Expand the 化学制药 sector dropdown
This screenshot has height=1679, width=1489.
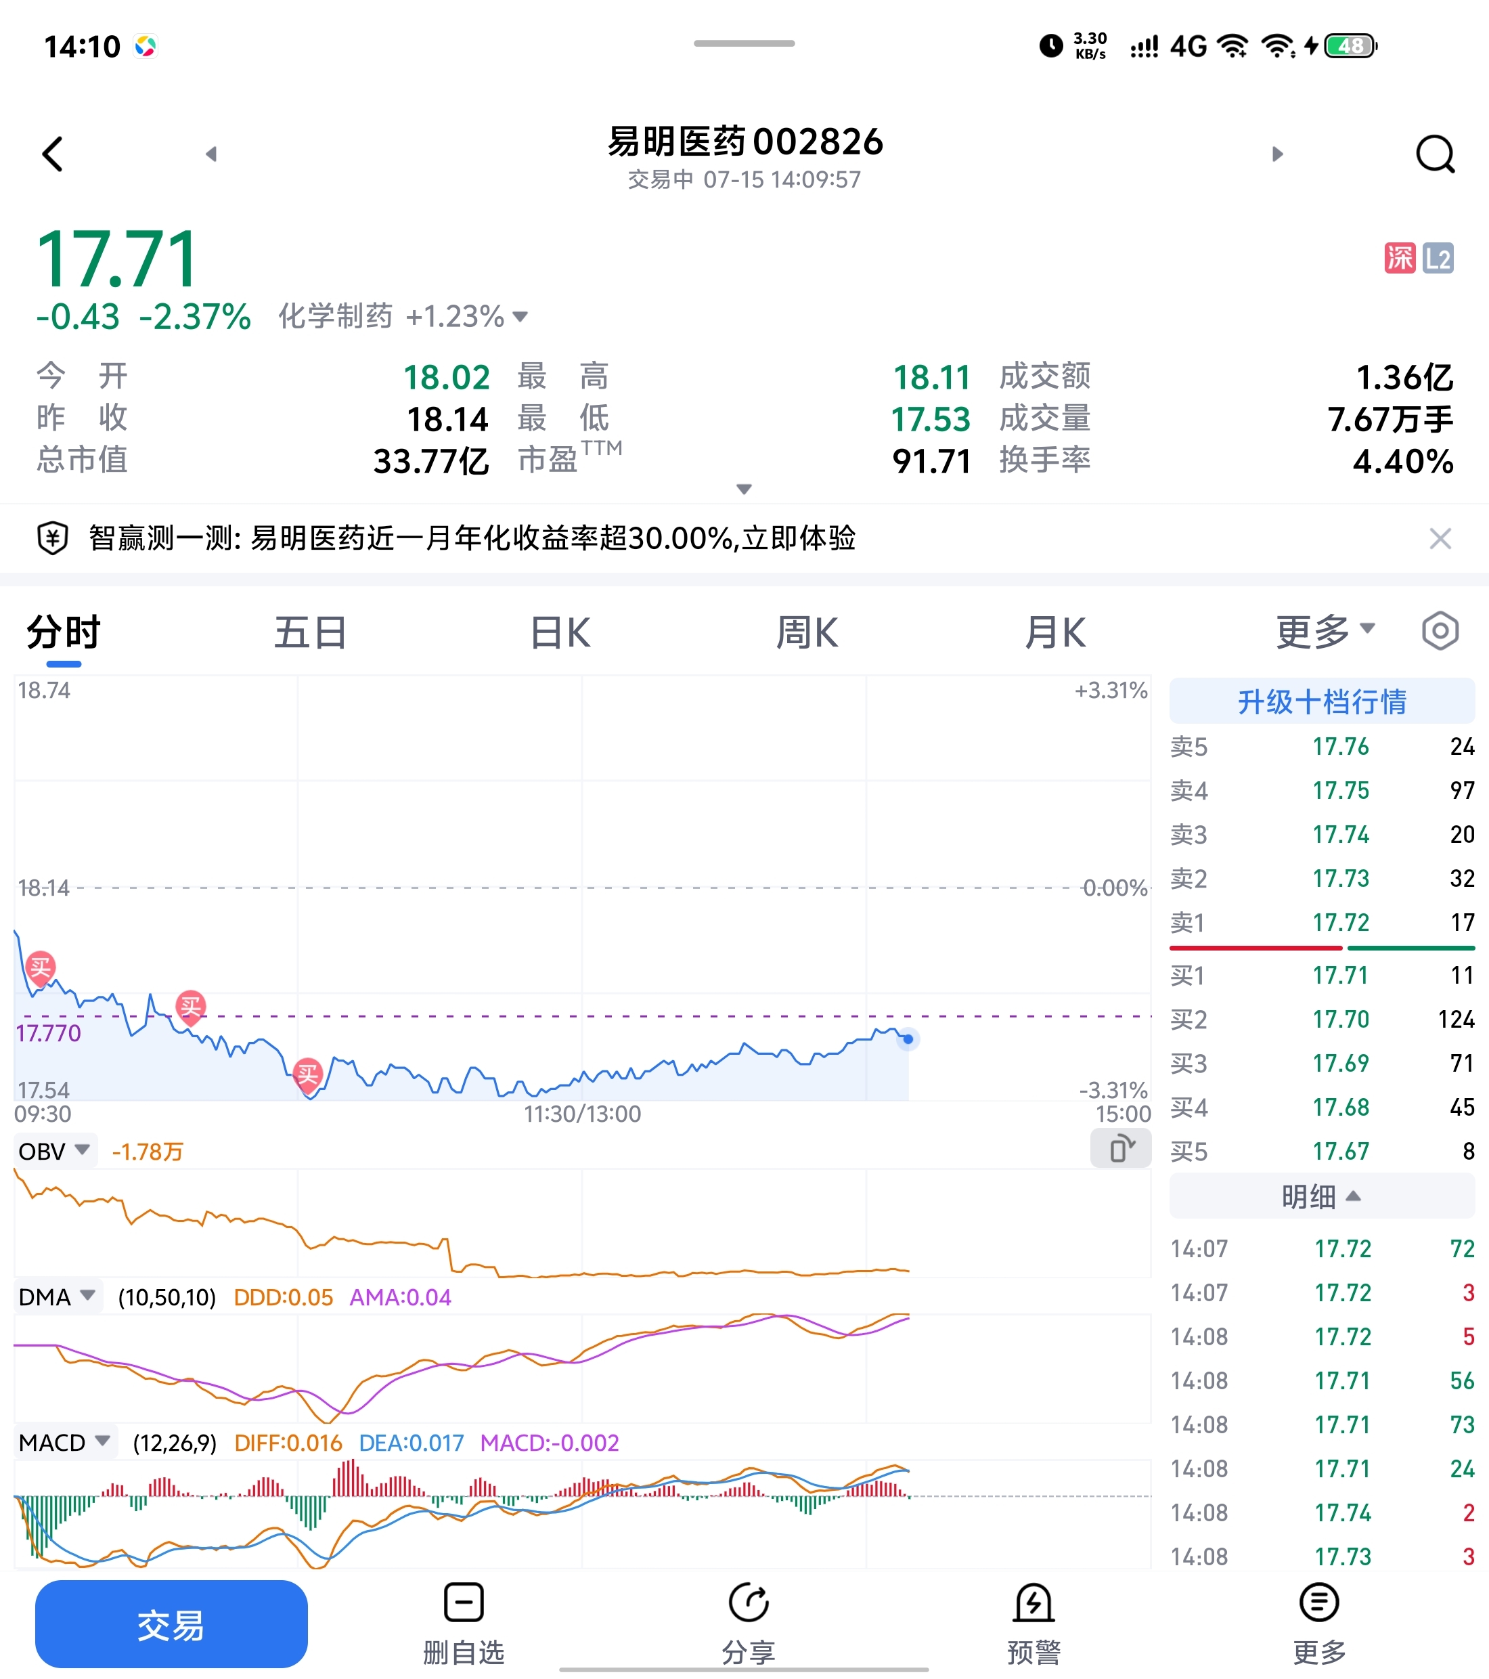coord(519,316)
